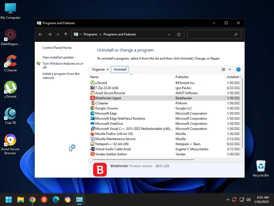
Task: Click the Google Chrome list icon
Action: (x=92, y=108)
